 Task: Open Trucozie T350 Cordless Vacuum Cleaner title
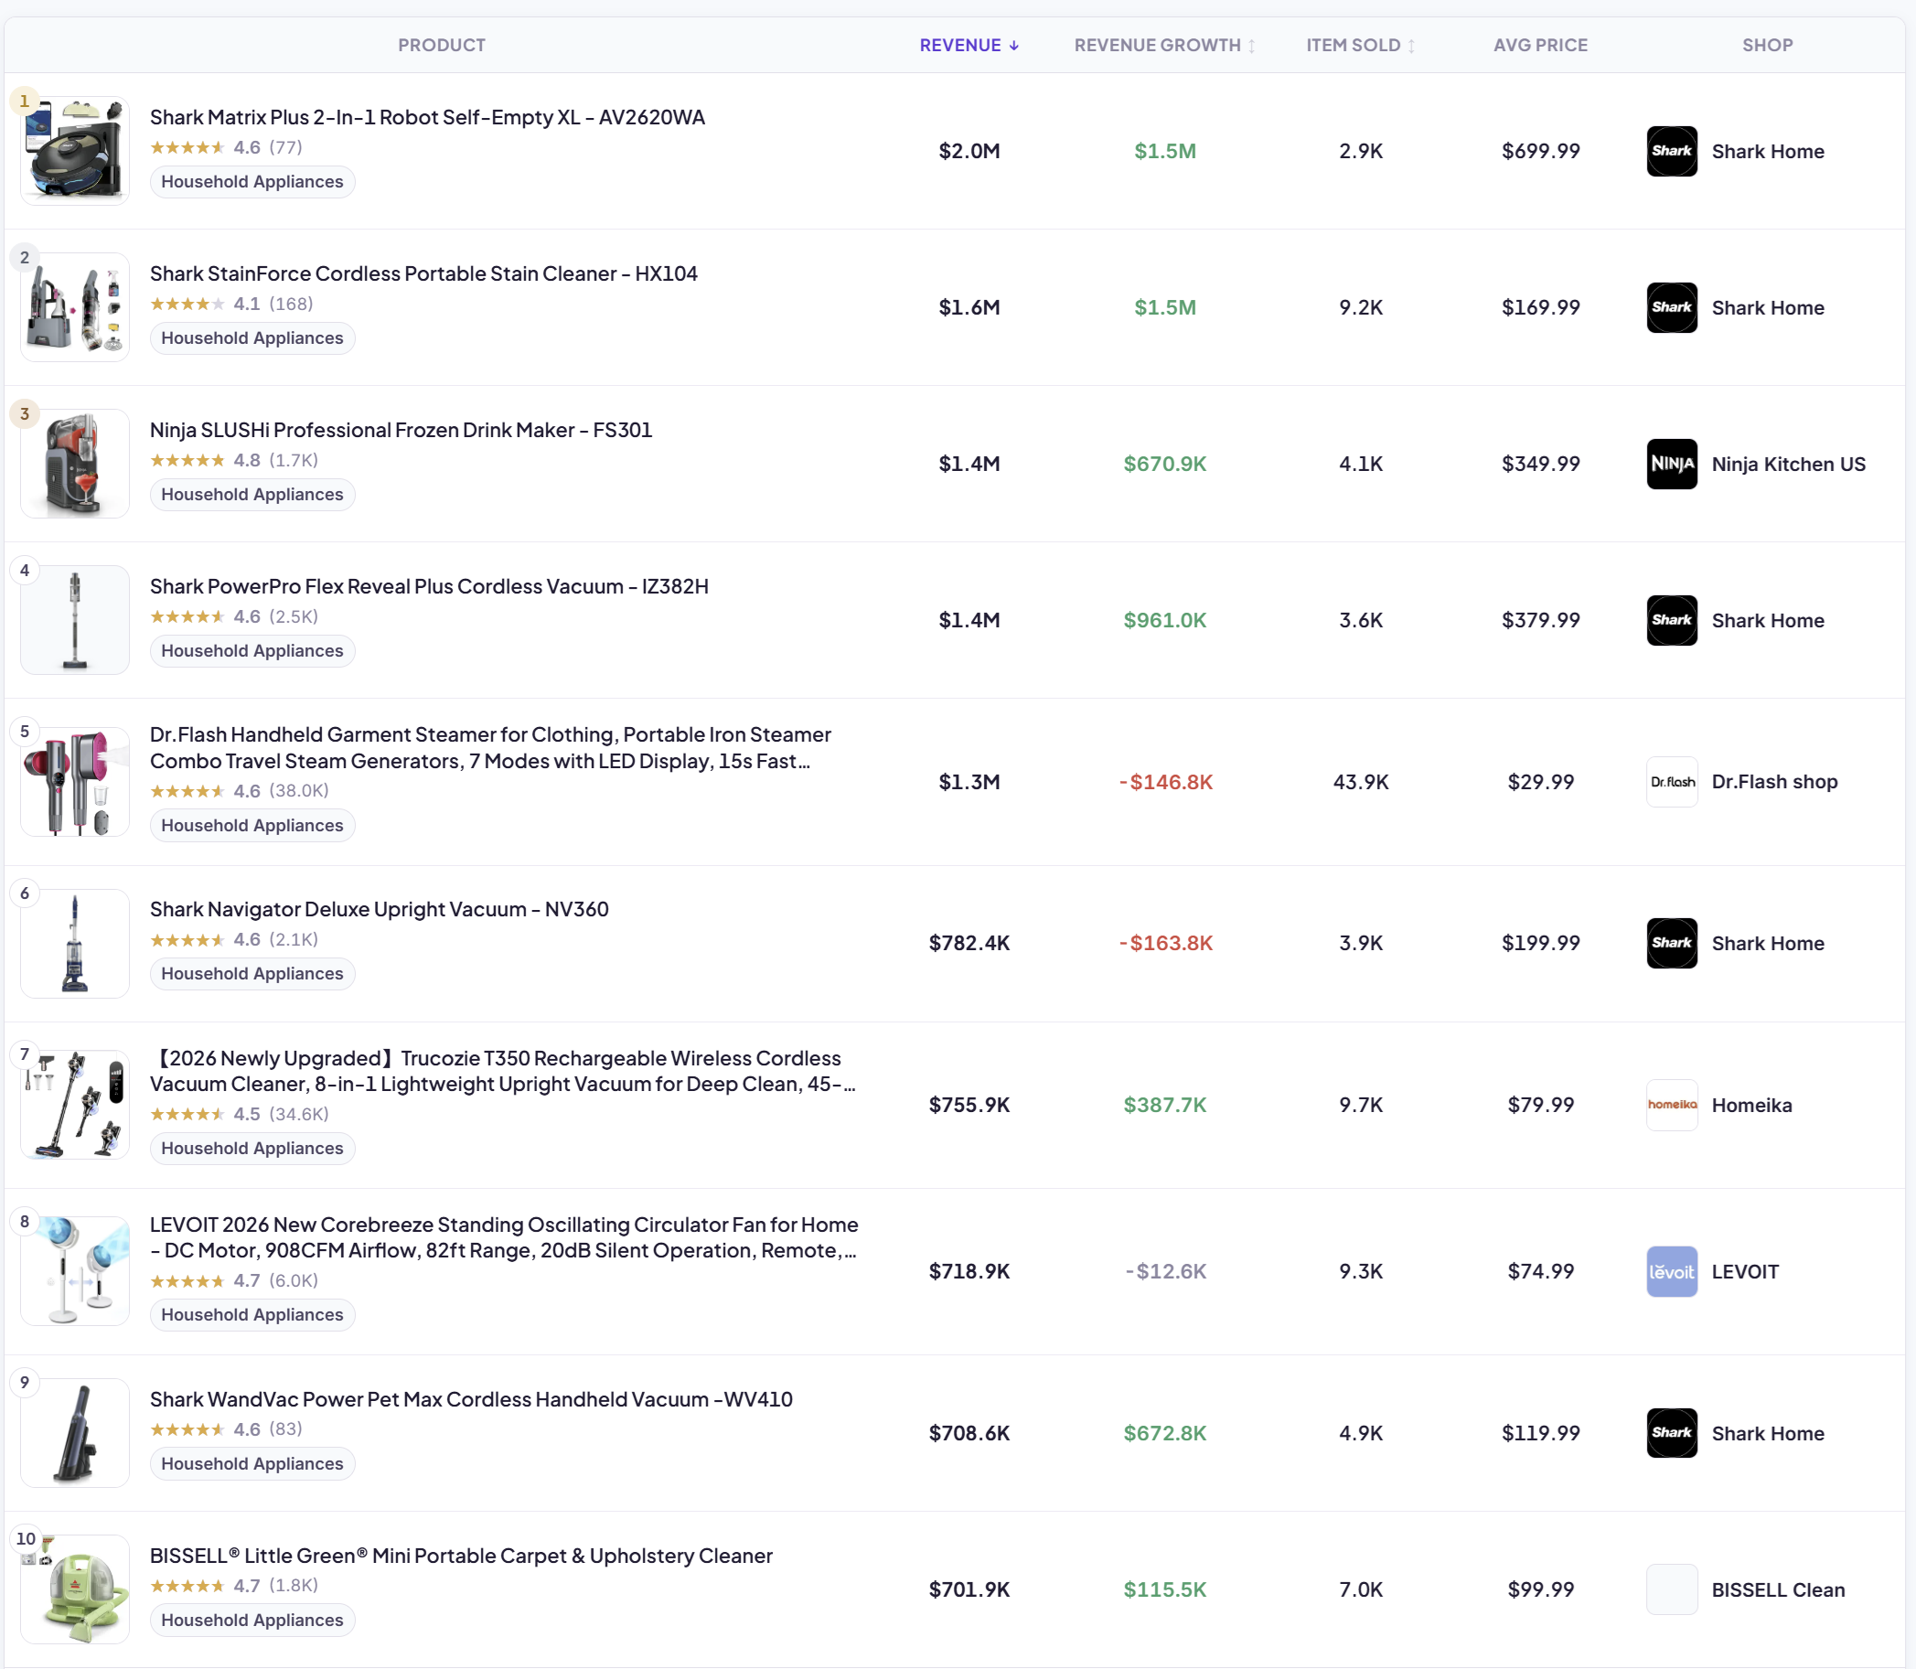pos(503,1071)
